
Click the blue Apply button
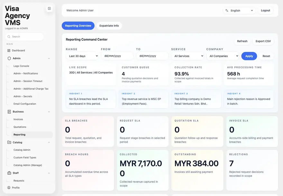(249, 56)
